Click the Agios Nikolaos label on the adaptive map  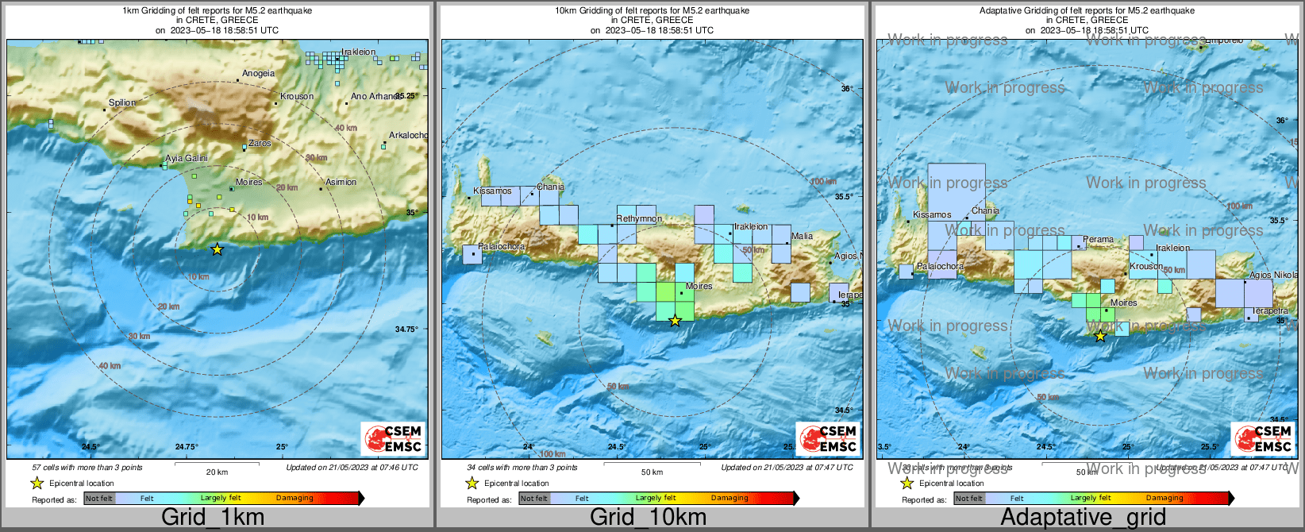point(1274,275)
